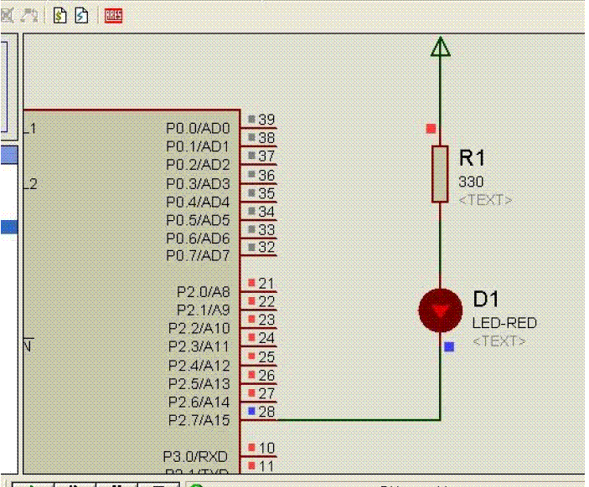Viewport: 589px width, 487px height.
Task: Click the power terminal arrow above R1
Action: pyautogui.click(x=440, y=47)
